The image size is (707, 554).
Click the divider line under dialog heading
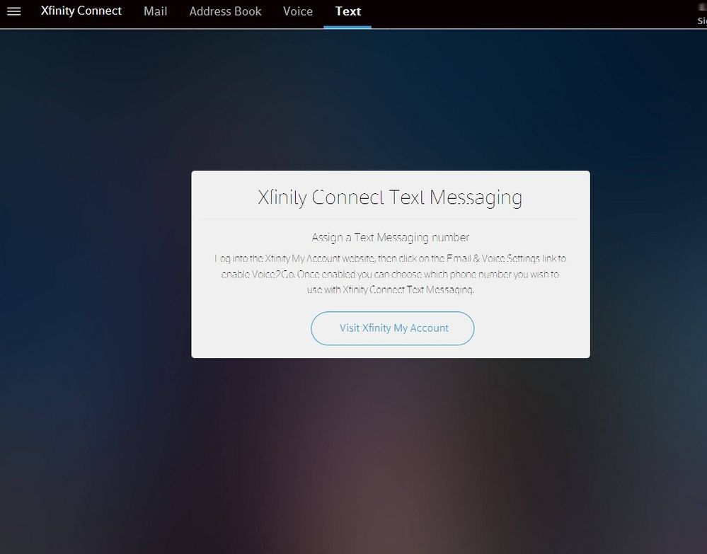point(390,219)
